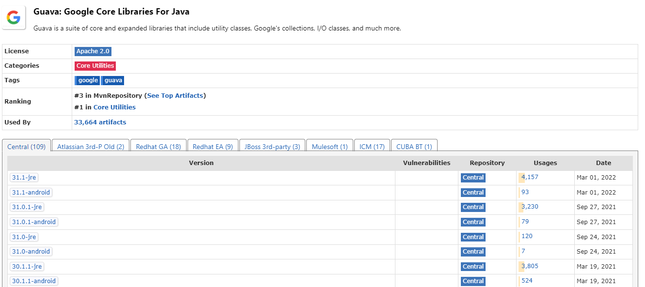Open the 79 usages link

click(x=525, y=222)
